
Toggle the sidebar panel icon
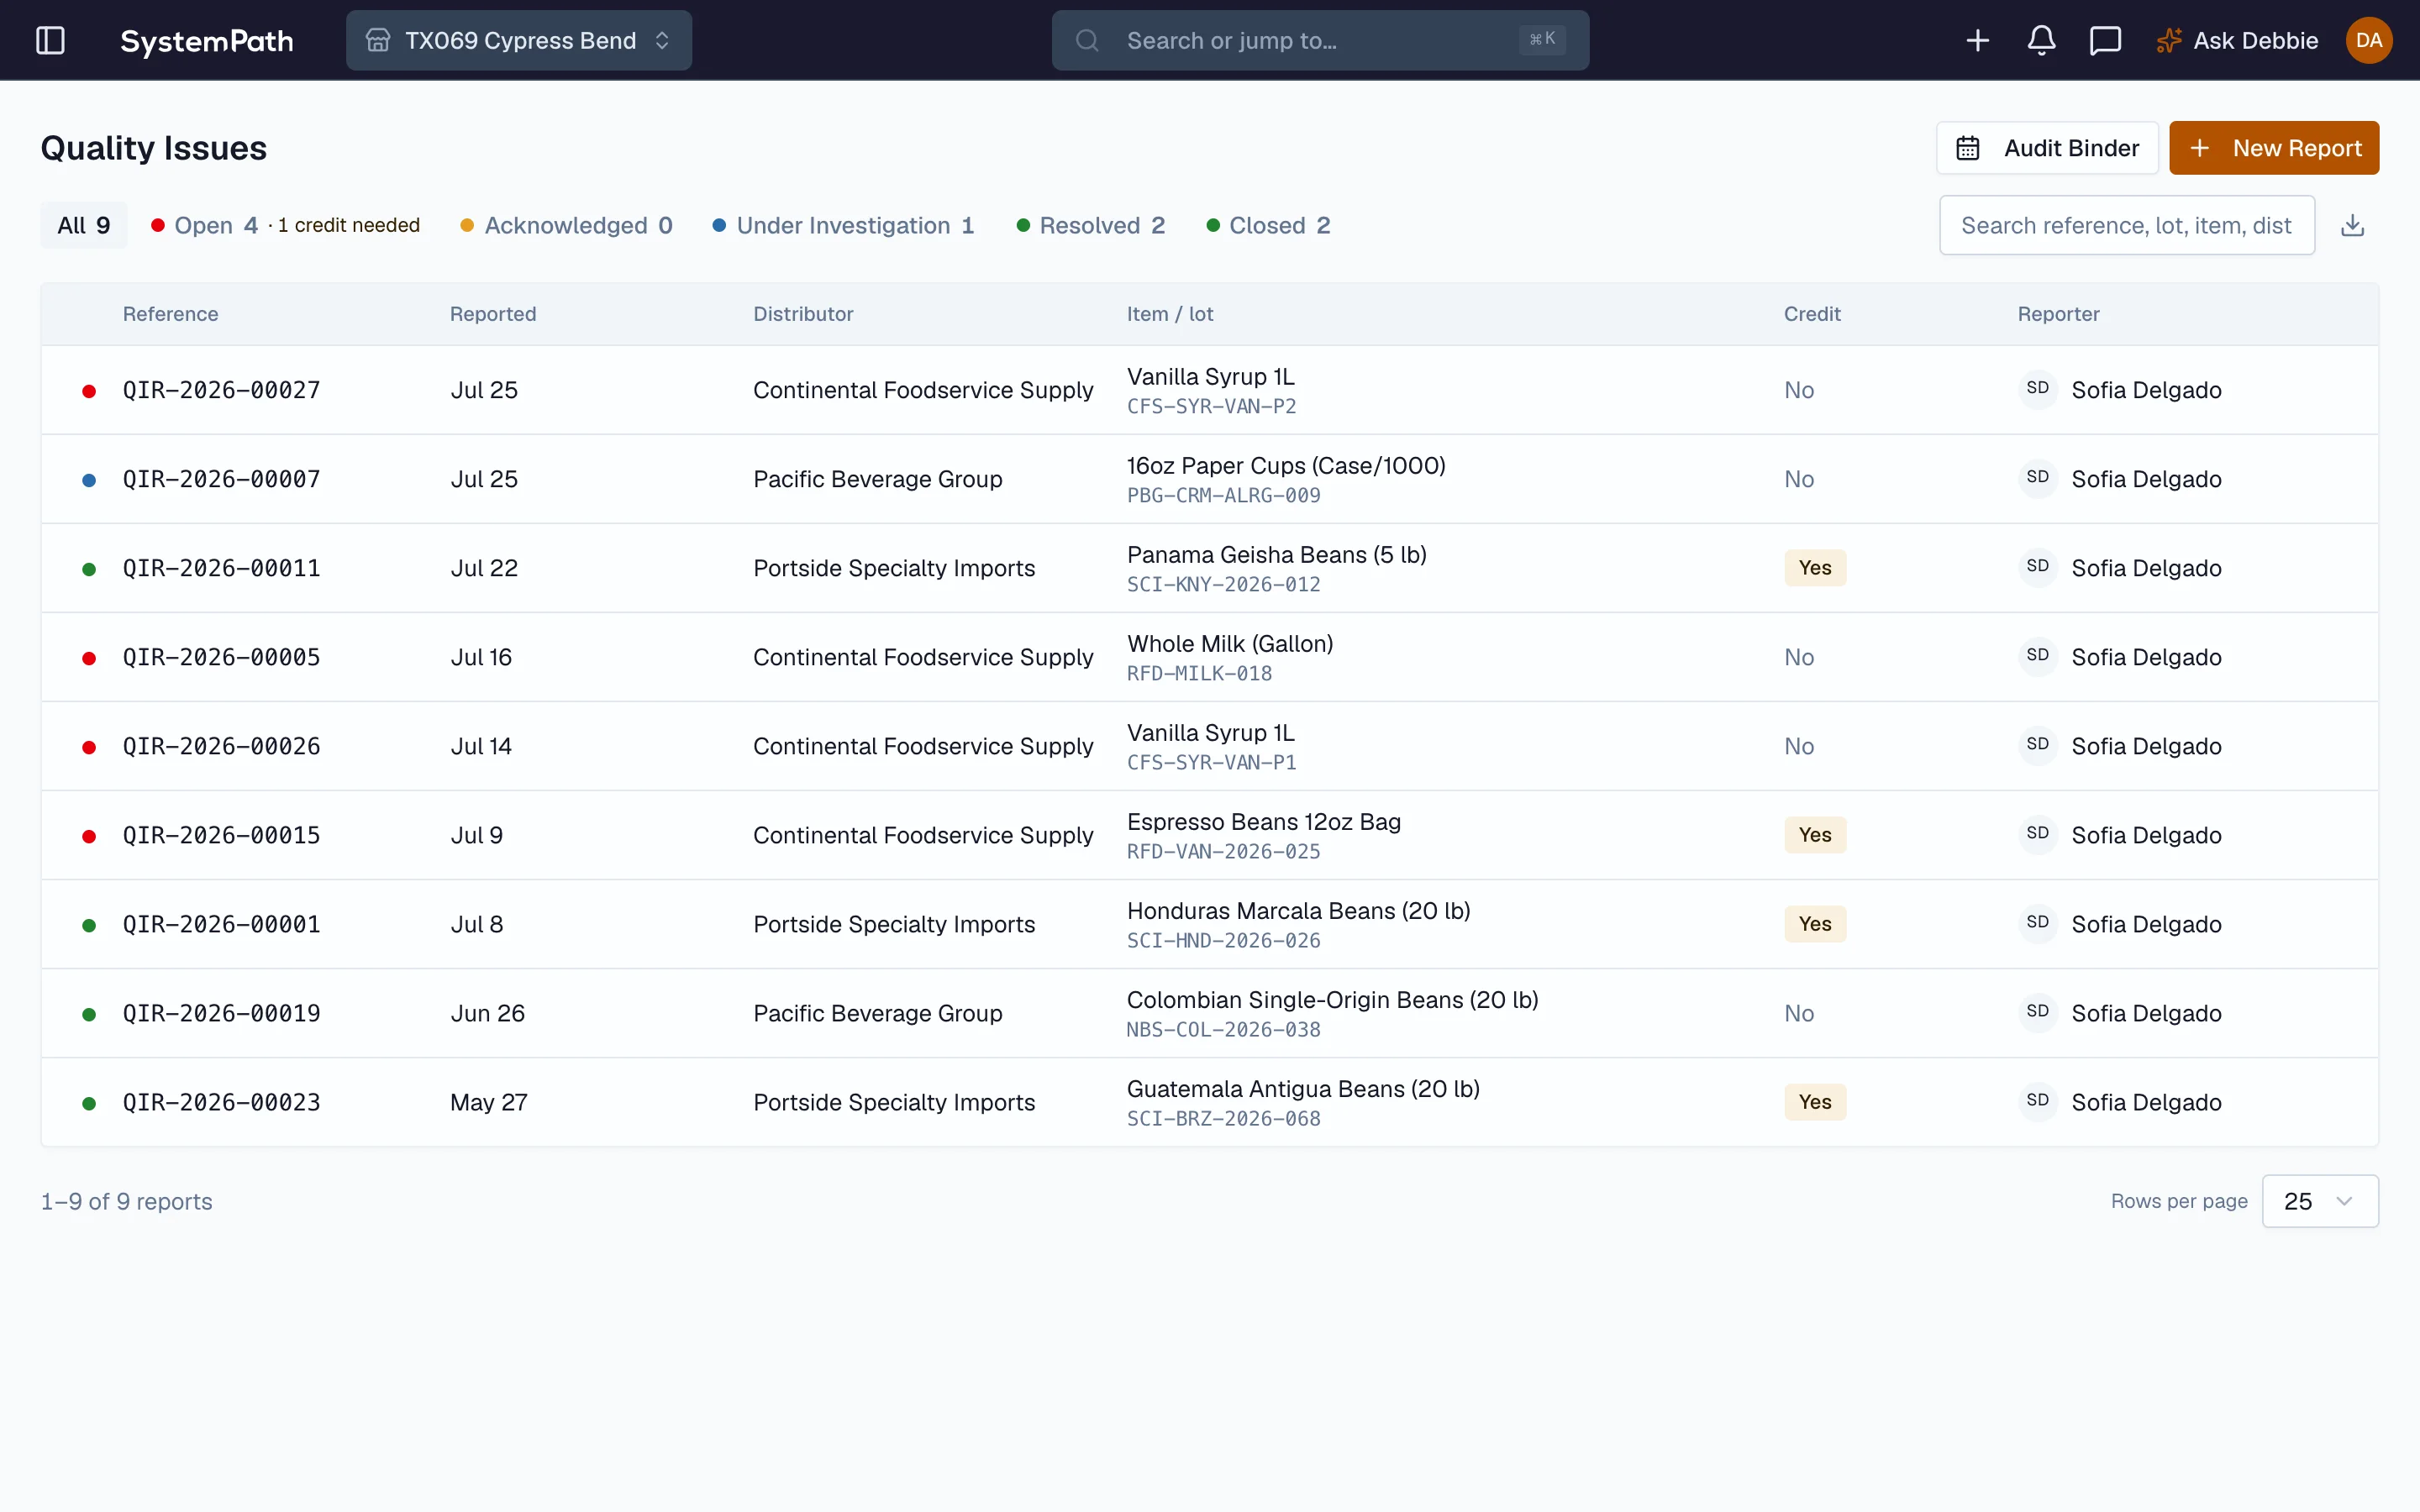click(x=50, y=40)
